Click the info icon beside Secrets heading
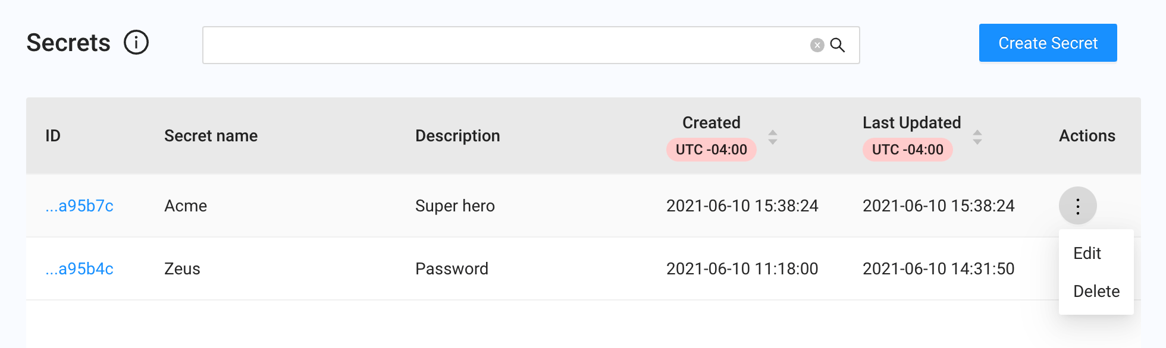 (x=136, y=43)
